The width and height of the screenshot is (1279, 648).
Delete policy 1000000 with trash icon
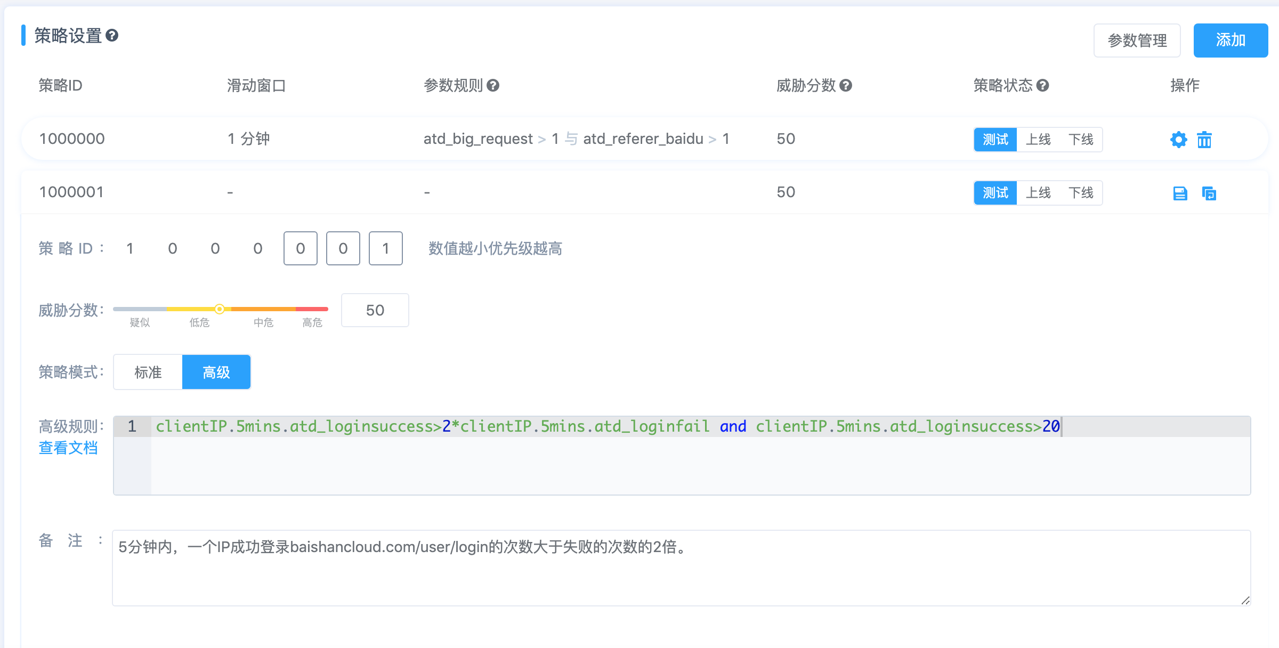[x=1204, y=140]
